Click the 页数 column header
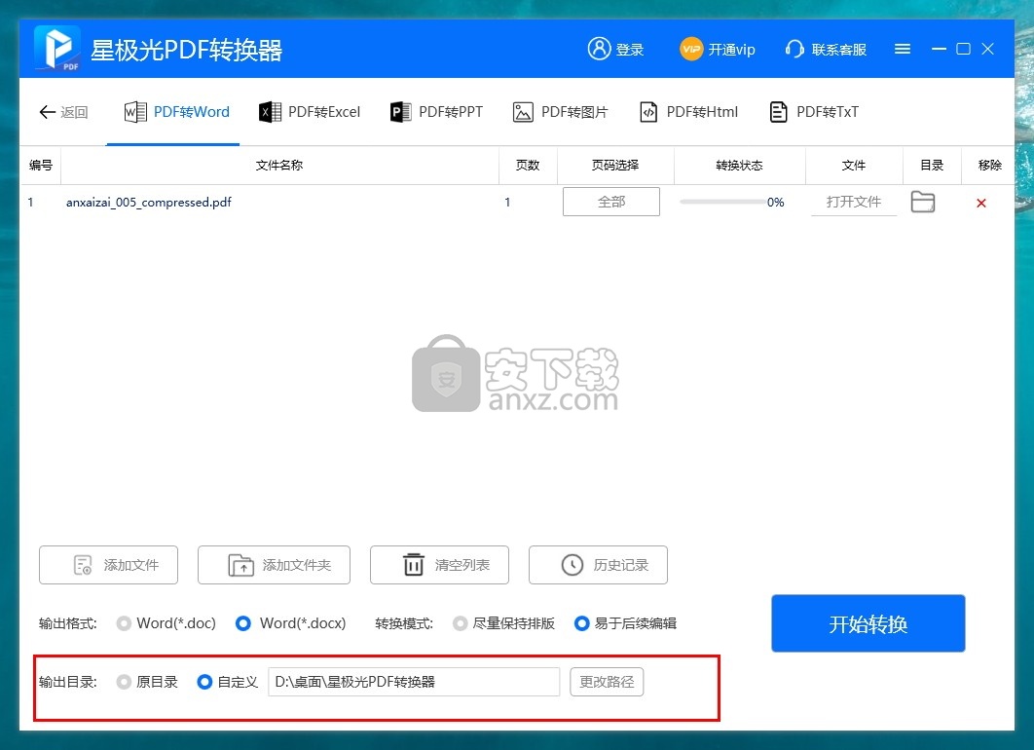Screen dimensions: 1034x750 528,165
